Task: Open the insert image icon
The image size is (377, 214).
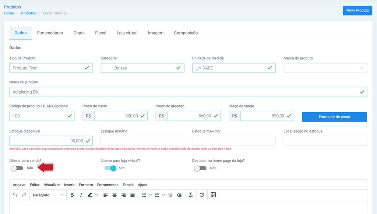Action: [213, 195]
